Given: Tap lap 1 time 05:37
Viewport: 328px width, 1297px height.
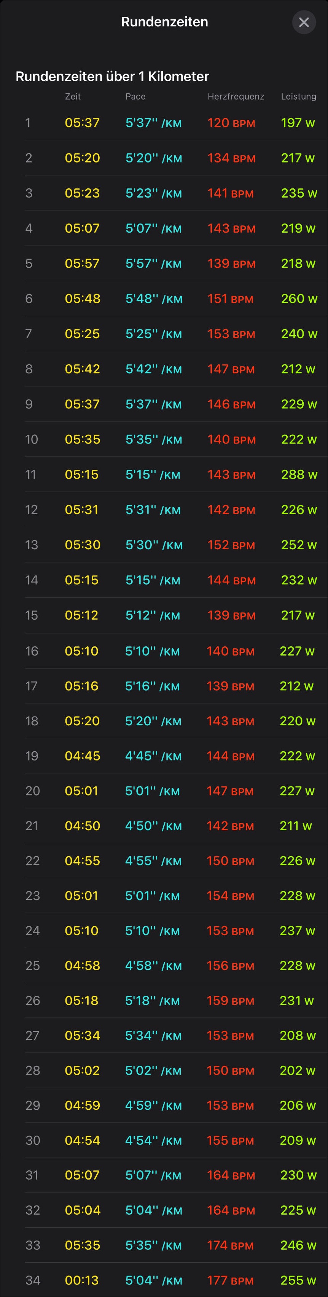Looking at the screenshot, I should pos(82,123).
